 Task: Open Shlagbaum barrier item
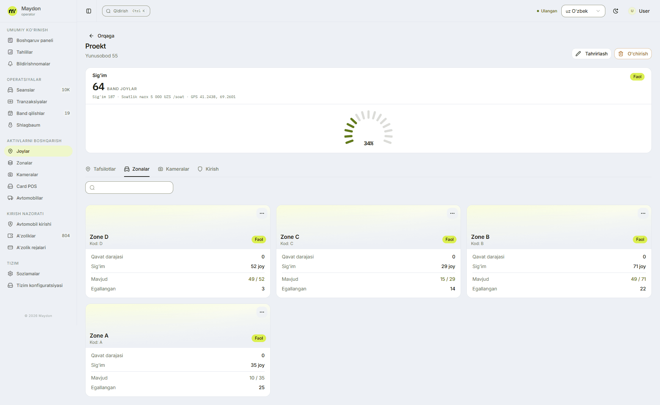click(x=38, y=125)
